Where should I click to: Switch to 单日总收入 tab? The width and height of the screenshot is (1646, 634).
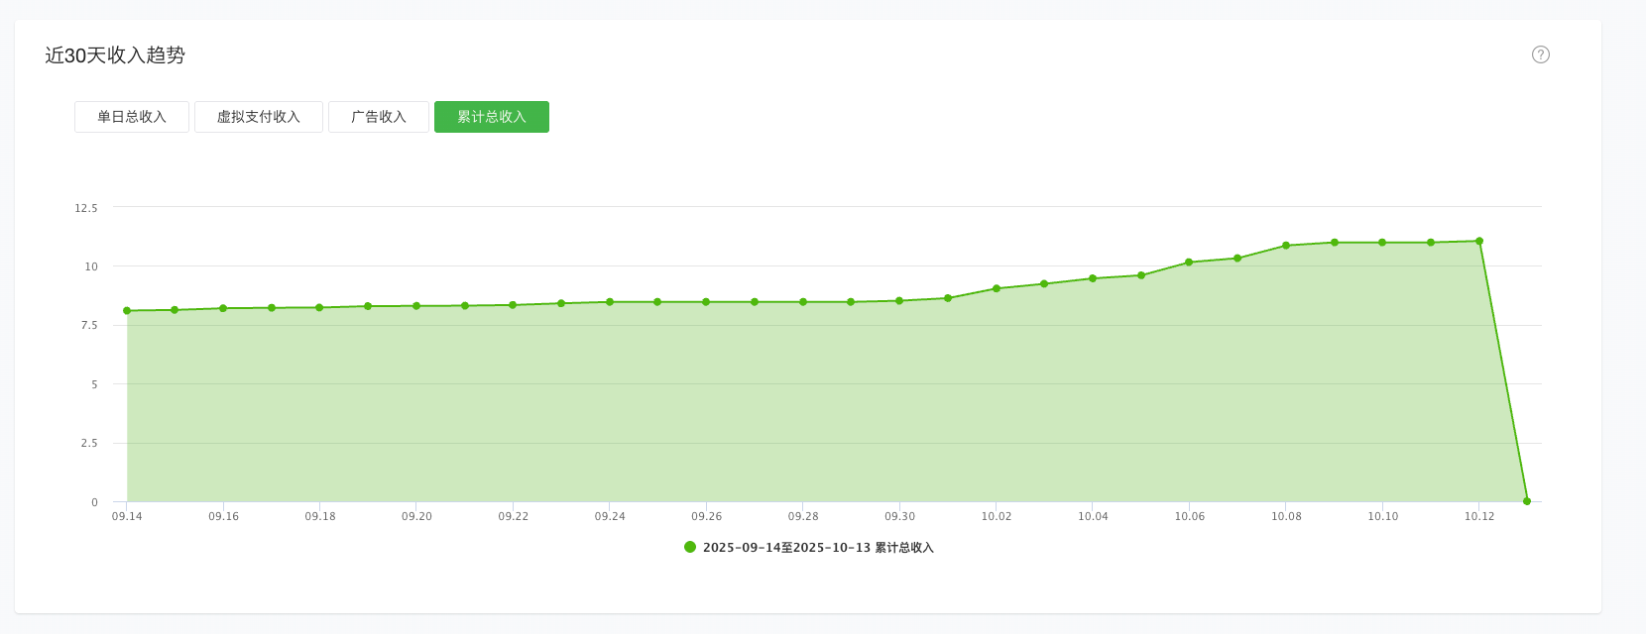[x=132, y=117]
